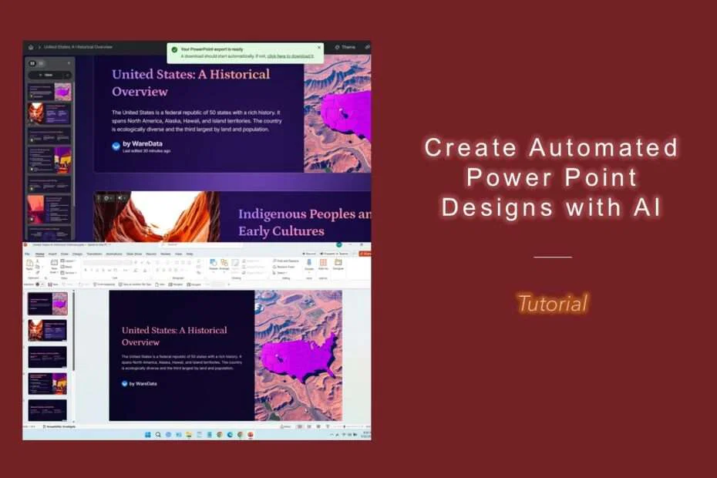Switch to the Design ribbon tab
Viewport: 717px width, 478px height.
click(76, 254)
